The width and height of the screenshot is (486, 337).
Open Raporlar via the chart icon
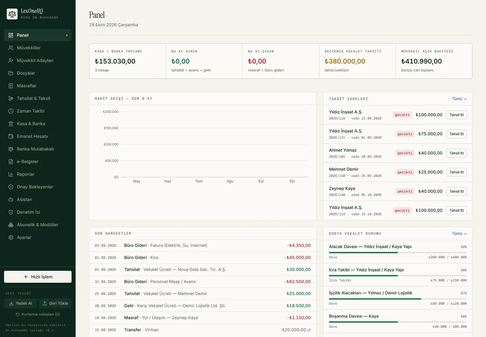[11, 174]
